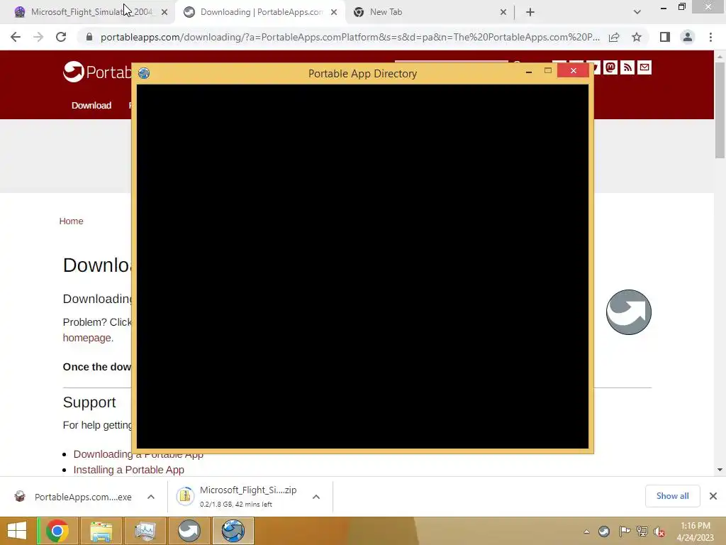
Task: Click the large PortableApps round logo image
Action: click(x=628, y=312)
